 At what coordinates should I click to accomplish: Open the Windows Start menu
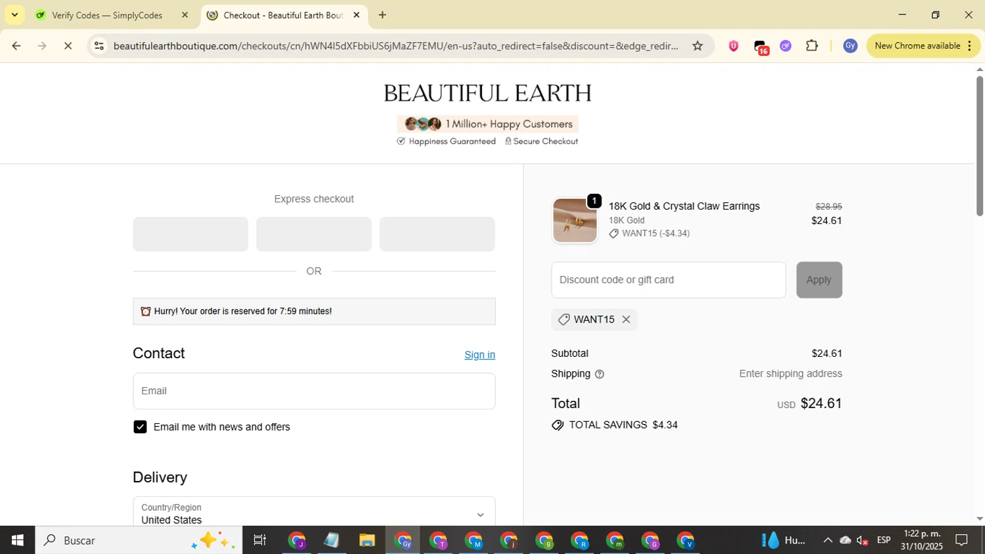(x=18, y=540)
